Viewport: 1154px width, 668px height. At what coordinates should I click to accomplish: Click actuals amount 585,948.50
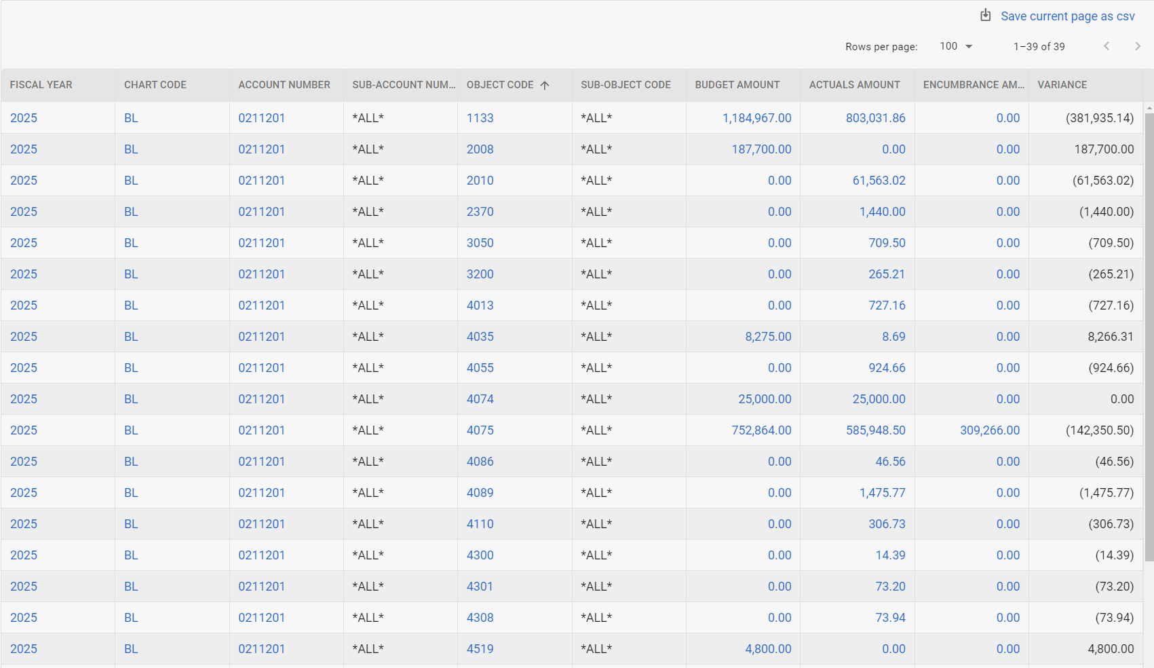(875, 430)
